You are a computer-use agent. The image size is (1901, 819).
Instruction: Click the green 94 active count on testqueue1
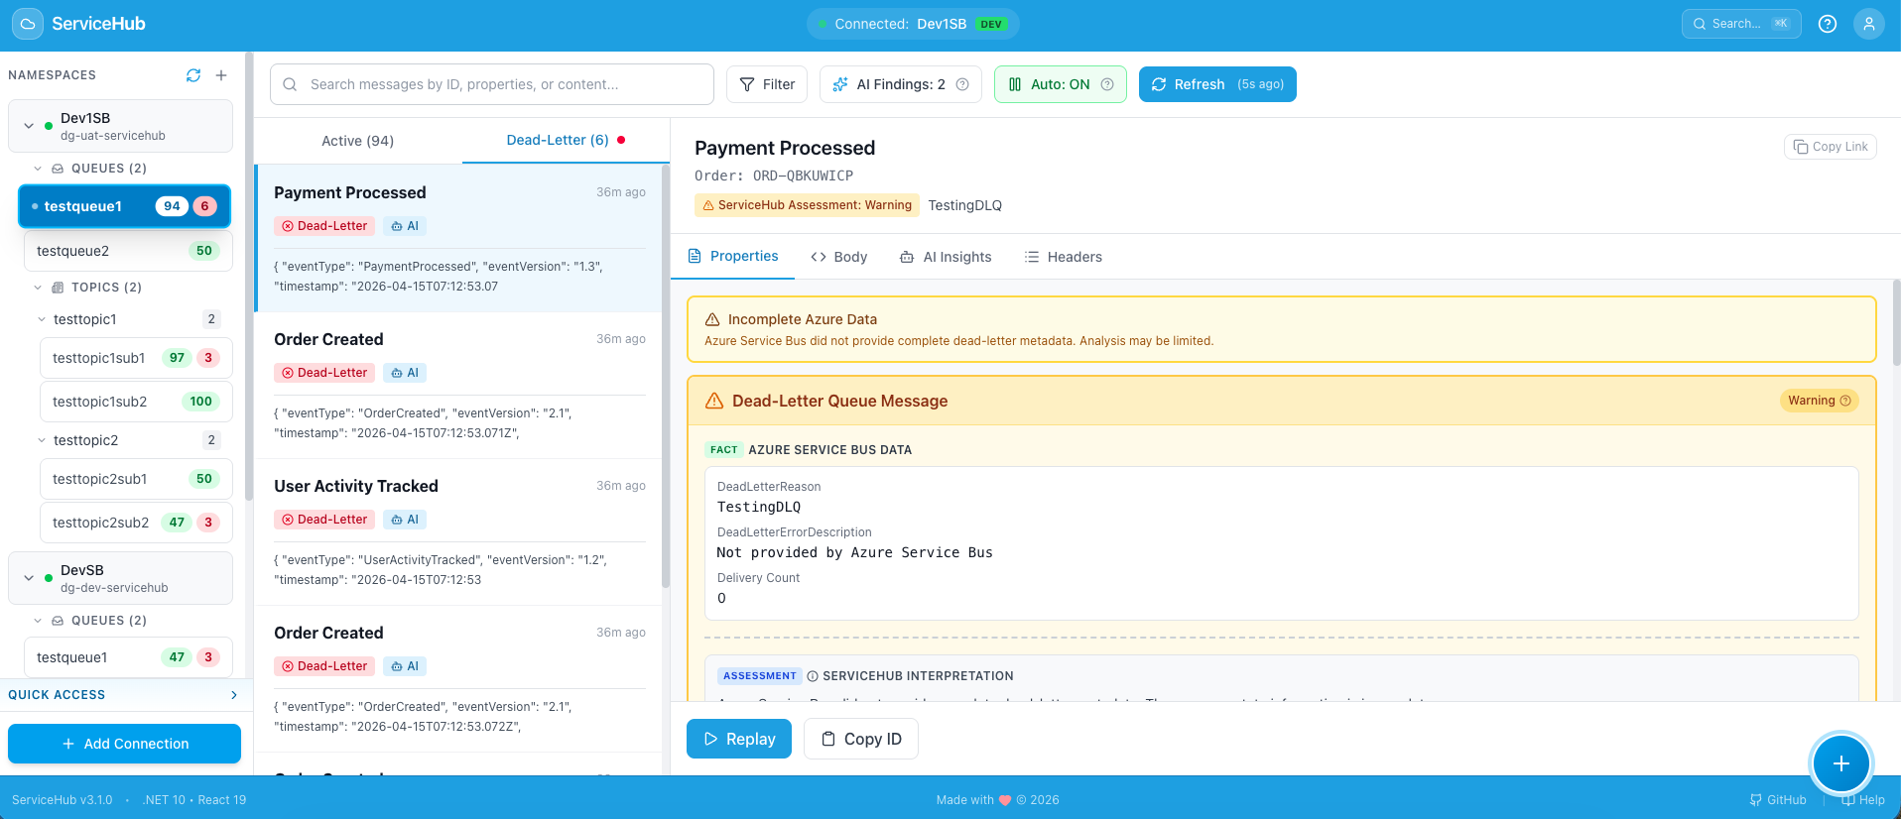click(x=173, y=206)
